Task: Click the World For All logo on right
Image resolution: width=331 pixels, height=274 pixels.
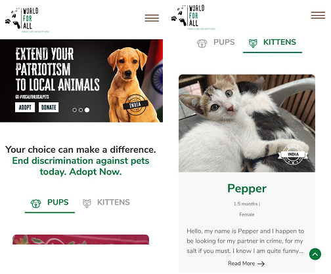Action: (193, 17)
